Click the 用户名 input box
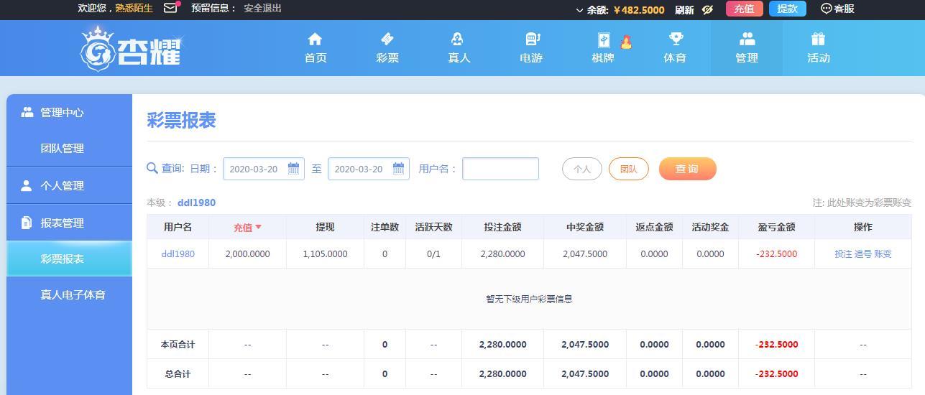925x395 pixels. pos(500,169)
